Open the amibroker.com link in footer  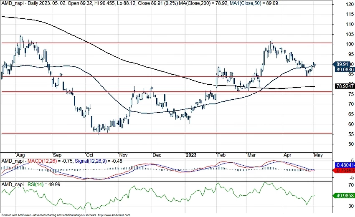coord(114,215)
